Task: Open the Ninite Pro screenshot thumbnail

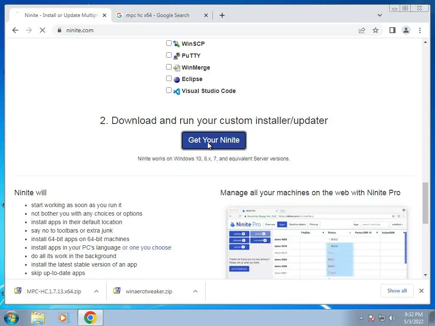Action: [317, 242]
